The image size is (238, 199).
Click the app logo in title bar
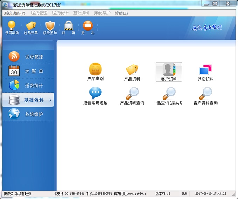[5, 5]
